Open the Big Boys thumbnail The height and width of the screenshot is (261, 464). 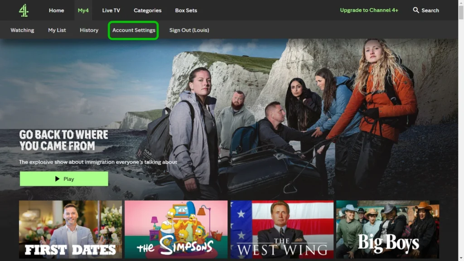click(388, 229)
